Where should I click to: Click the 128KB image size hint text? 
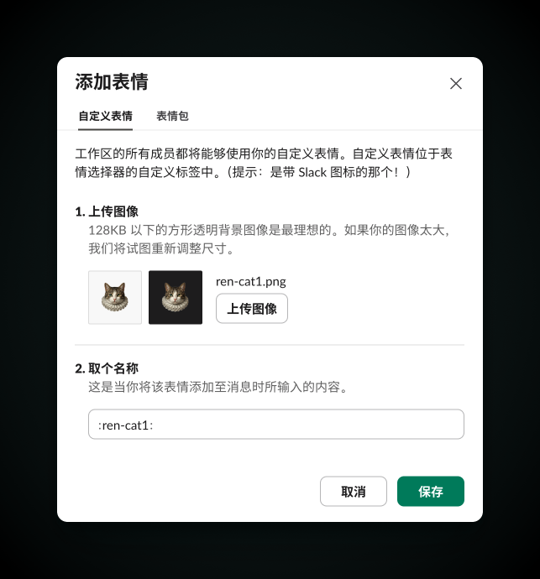click(x=270, y=239)
